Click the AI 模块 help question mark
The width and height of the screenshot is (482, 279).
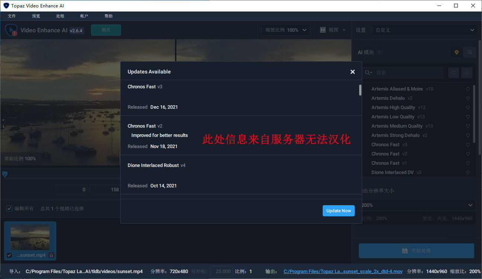(x=379, y=53)
